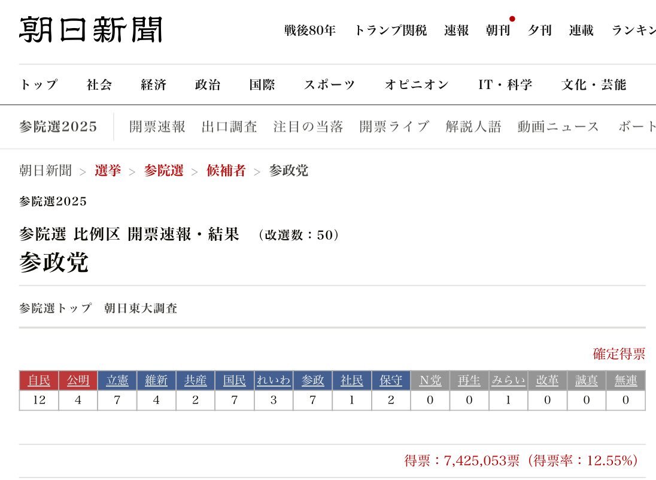Open the 参政 party column header
656x480 pixels.
pyautogui.click(x=313, y=380)
